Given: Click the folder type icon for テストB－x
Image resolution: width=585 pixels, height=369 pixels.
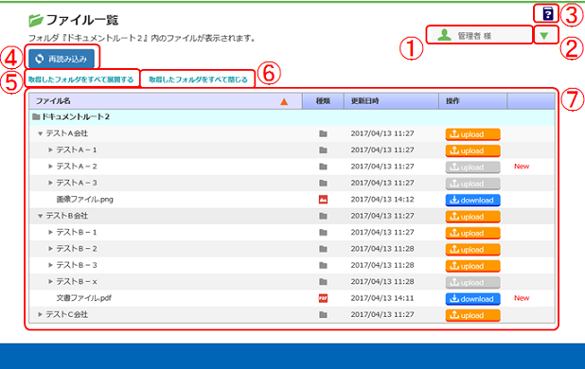Looking at the screenshot, I should [323, 282].
